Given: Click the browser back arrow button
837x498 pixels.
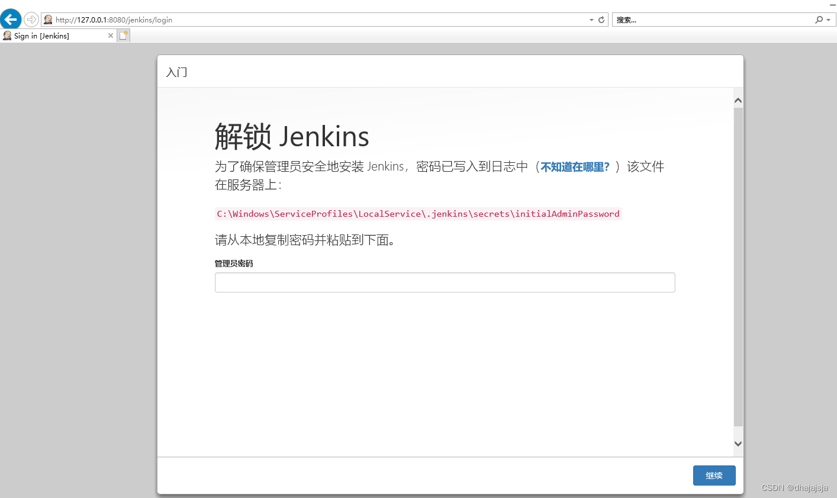Looking at the screenshot, I should click(x=11, y=19).
